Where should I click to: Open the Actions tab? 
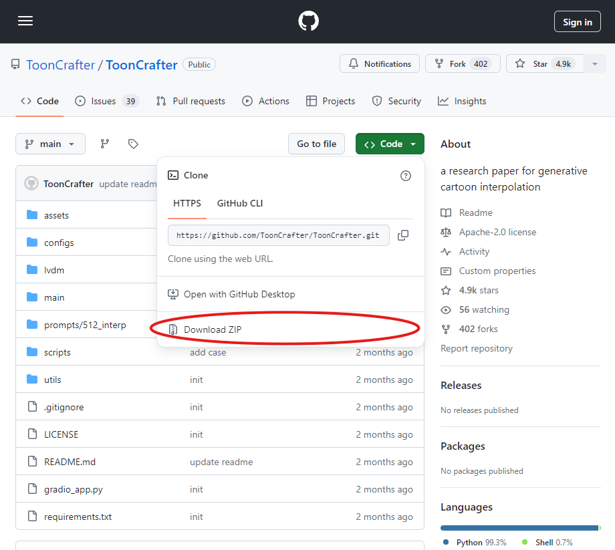pos(265,101)
